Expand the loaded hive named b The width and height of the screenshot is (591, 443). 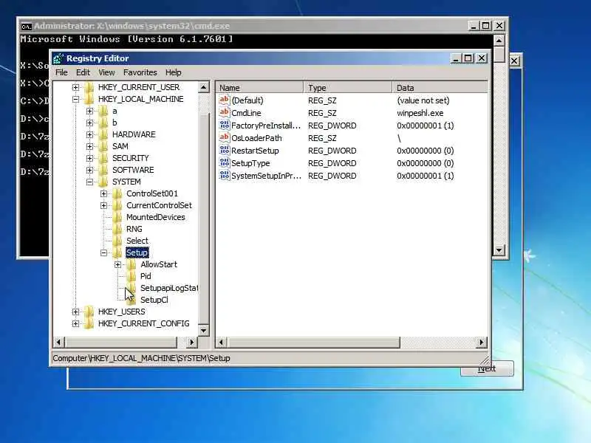[89, 123]
